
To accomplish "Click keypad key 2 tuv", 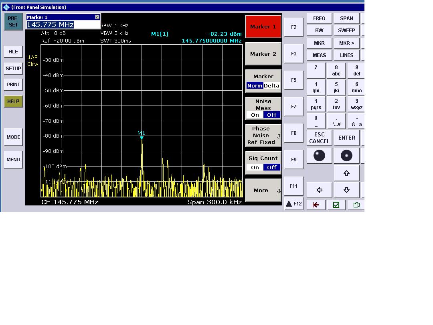I will [336, 104].
